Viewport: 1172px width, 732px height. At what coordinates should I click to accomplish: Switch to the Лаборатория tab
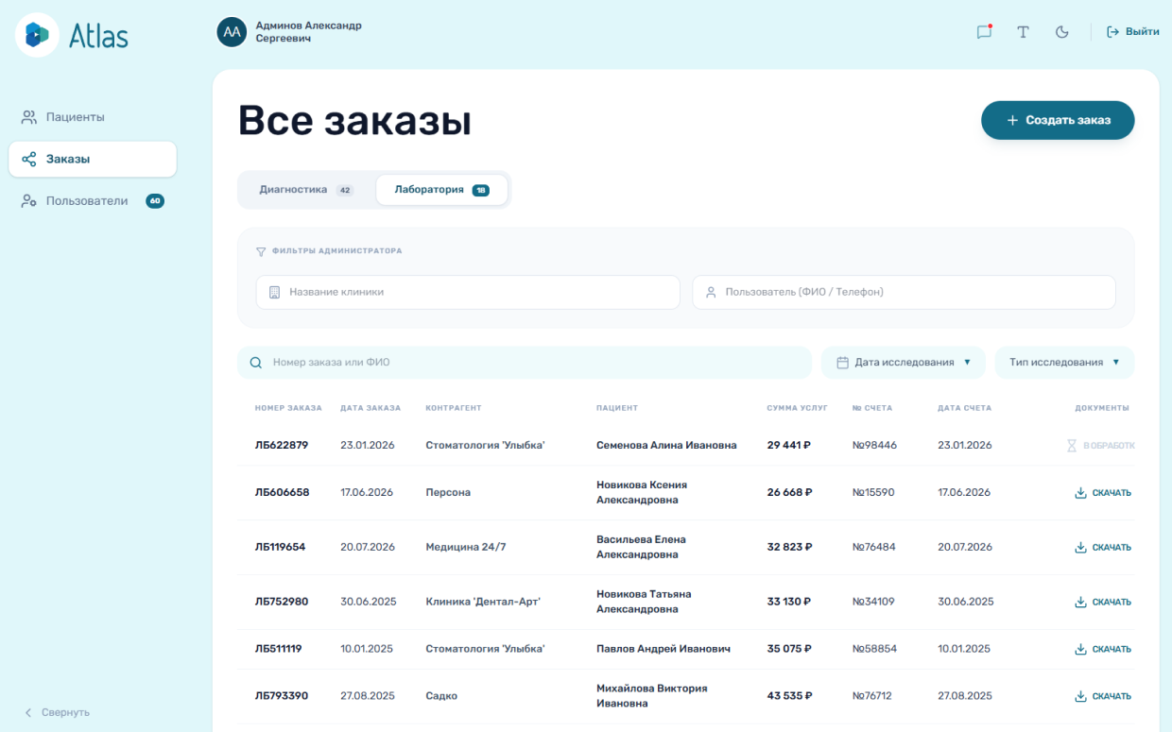[x=441, y=190]
